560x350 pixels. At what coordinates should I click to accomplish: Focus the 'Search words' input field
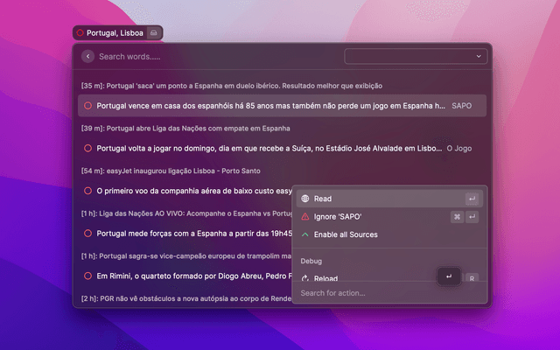point(210,56)
